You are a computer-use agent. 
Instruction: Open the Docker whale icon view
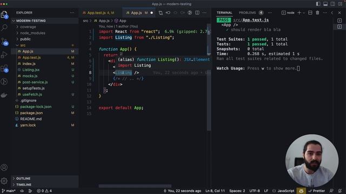coord(4,95)
